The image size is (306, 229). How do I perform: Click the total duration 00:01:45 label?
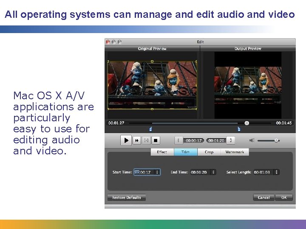[284, 123]
